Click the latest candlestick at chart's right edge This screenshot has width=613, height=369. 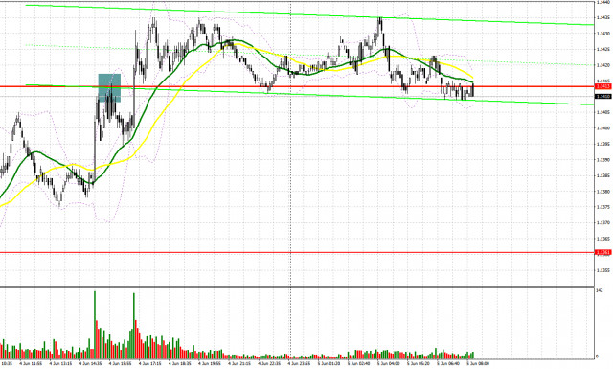pos(473,89)
